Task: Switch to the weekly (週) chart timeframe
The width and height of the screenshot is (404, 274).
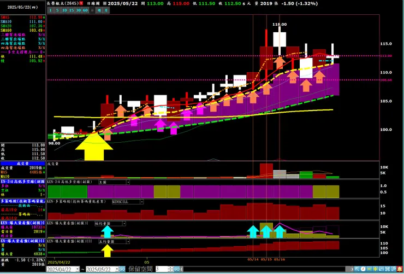Action: tap(99, 10)
